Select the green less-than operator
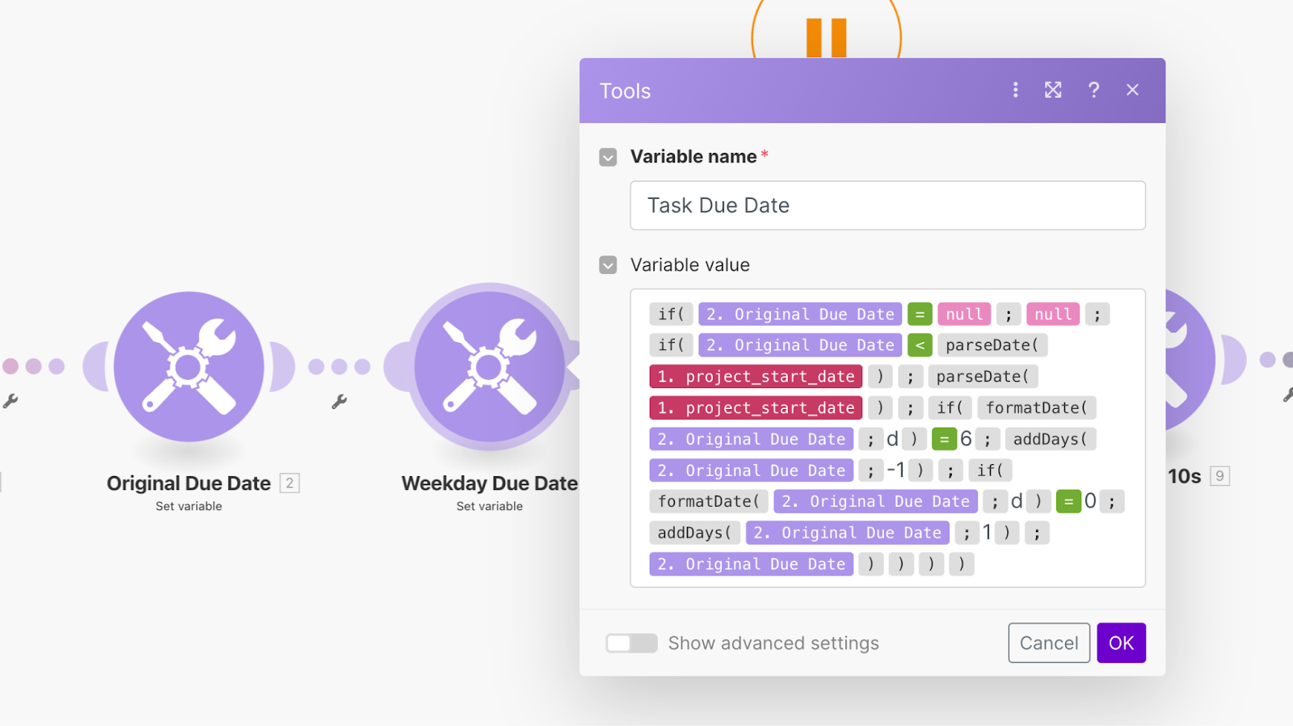Viewport: 1293px width, 726px height. (x=920, y=345)
